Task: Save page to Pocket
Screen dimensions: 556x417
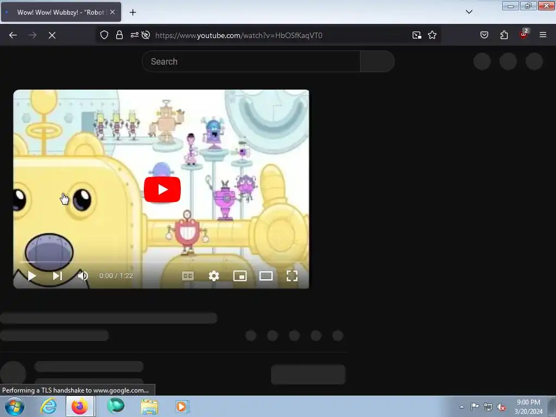Action: (484, 35)
